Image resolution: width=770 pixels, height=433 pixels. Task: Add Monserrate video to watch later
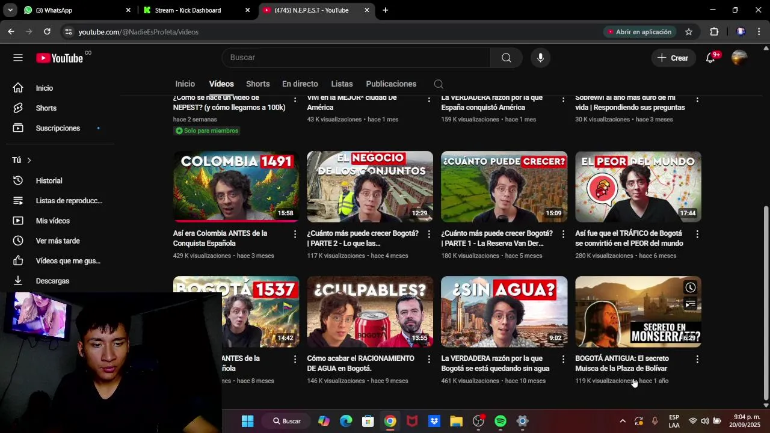(x=690, y=287)
